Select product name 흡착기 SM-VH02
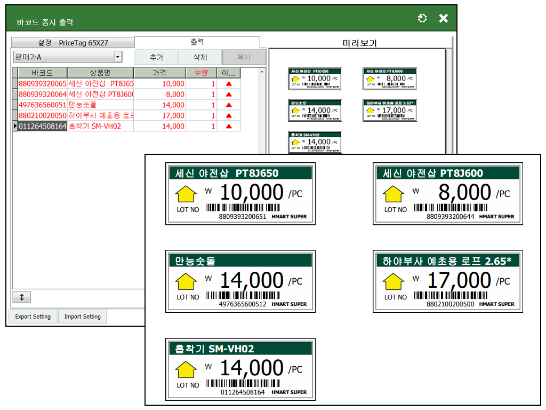This screenshot has height=410, width=546. [x=100, y=126]
